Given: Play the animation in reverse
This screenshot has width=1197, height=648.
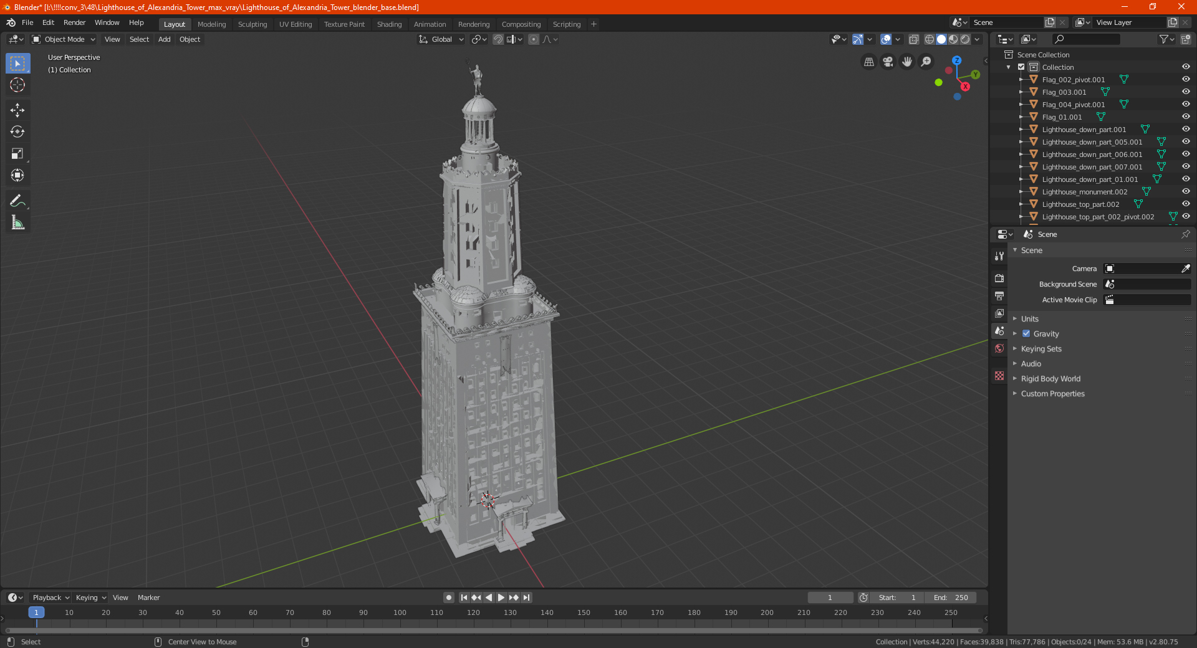Looking at the screenshot, I should (x=489, y=598).
